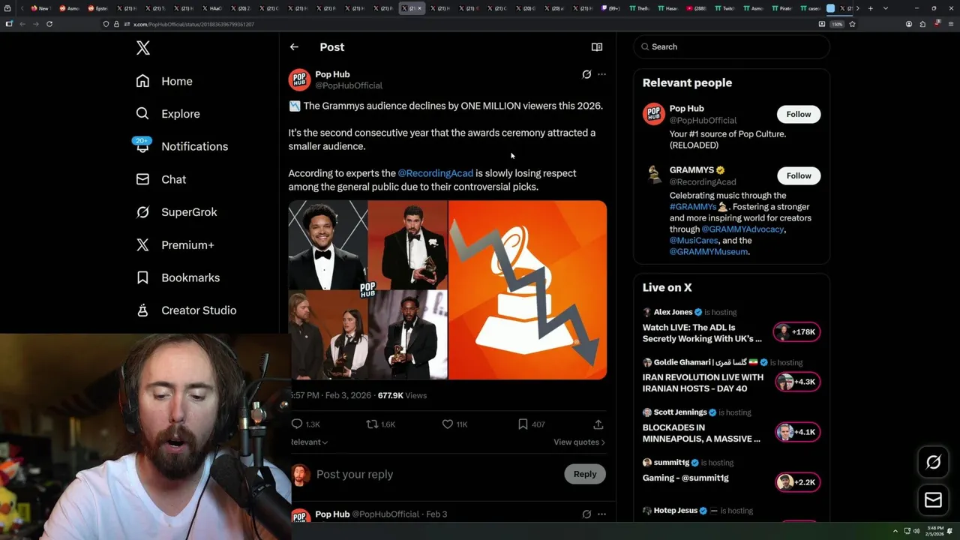Click the repost icon with 1.6K
Viewport: 960px width, 540px height.
coord(372,424)
